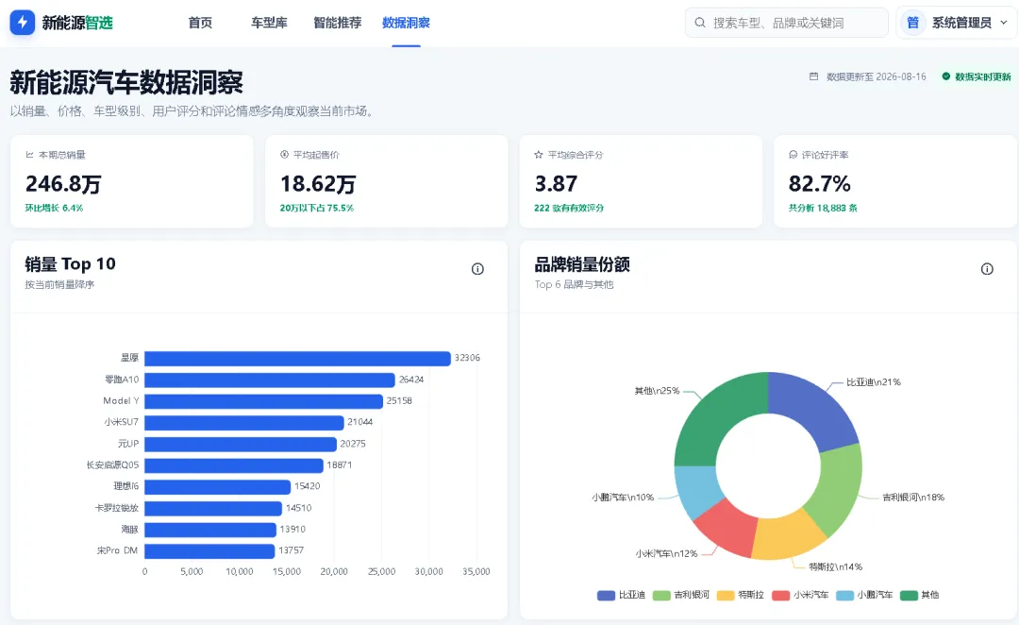Click the 环比增长 6.4% text
The height and width of the screenshot is (625, 1019).
click(x=54, y=208)
